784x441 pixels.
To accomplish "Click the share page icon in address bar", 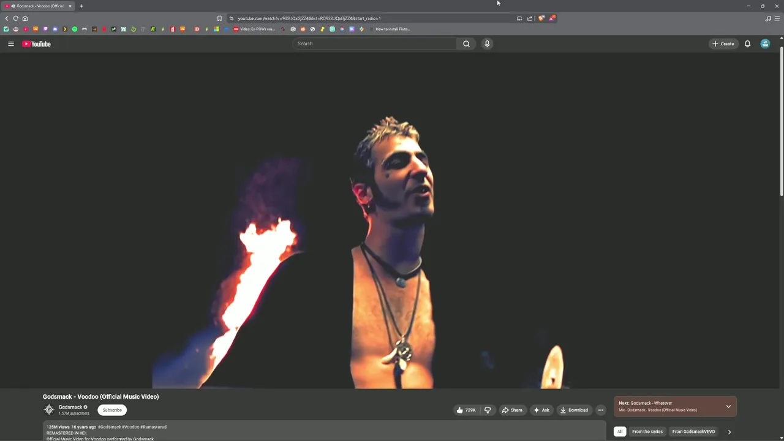I will 530,18.
